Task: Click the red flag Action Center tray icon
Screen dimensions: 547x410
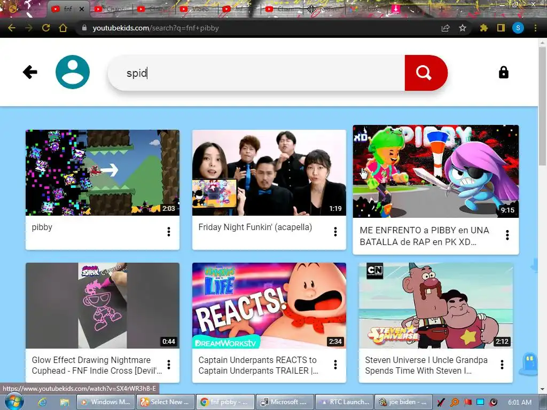Action: pyautogui.click(x=467, y=402)
